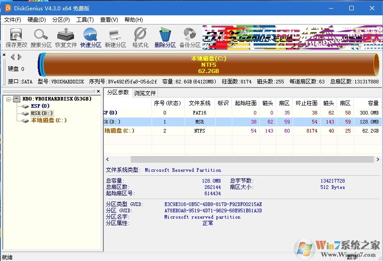Viewport: 383px width, 261px height.
Task: Switch to the 分区参数 tab
Action: point(120,93)
